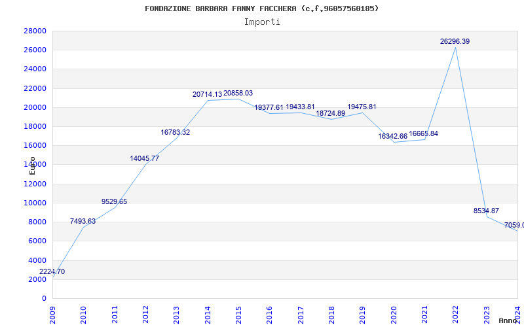Click x-axis year 2011
Viewport: 524px width, 327px height.
pos(115,315)
